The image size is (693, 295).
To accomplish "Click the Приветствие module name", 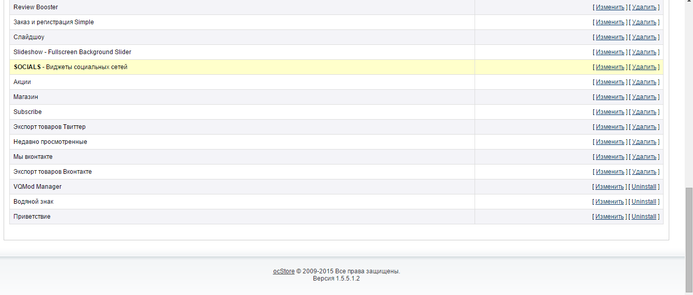I will point(32,217).
